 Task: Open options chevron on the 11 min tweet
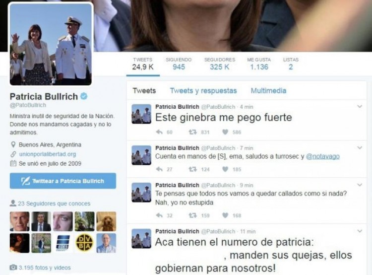pyautogui.click(x=360, y=231)
